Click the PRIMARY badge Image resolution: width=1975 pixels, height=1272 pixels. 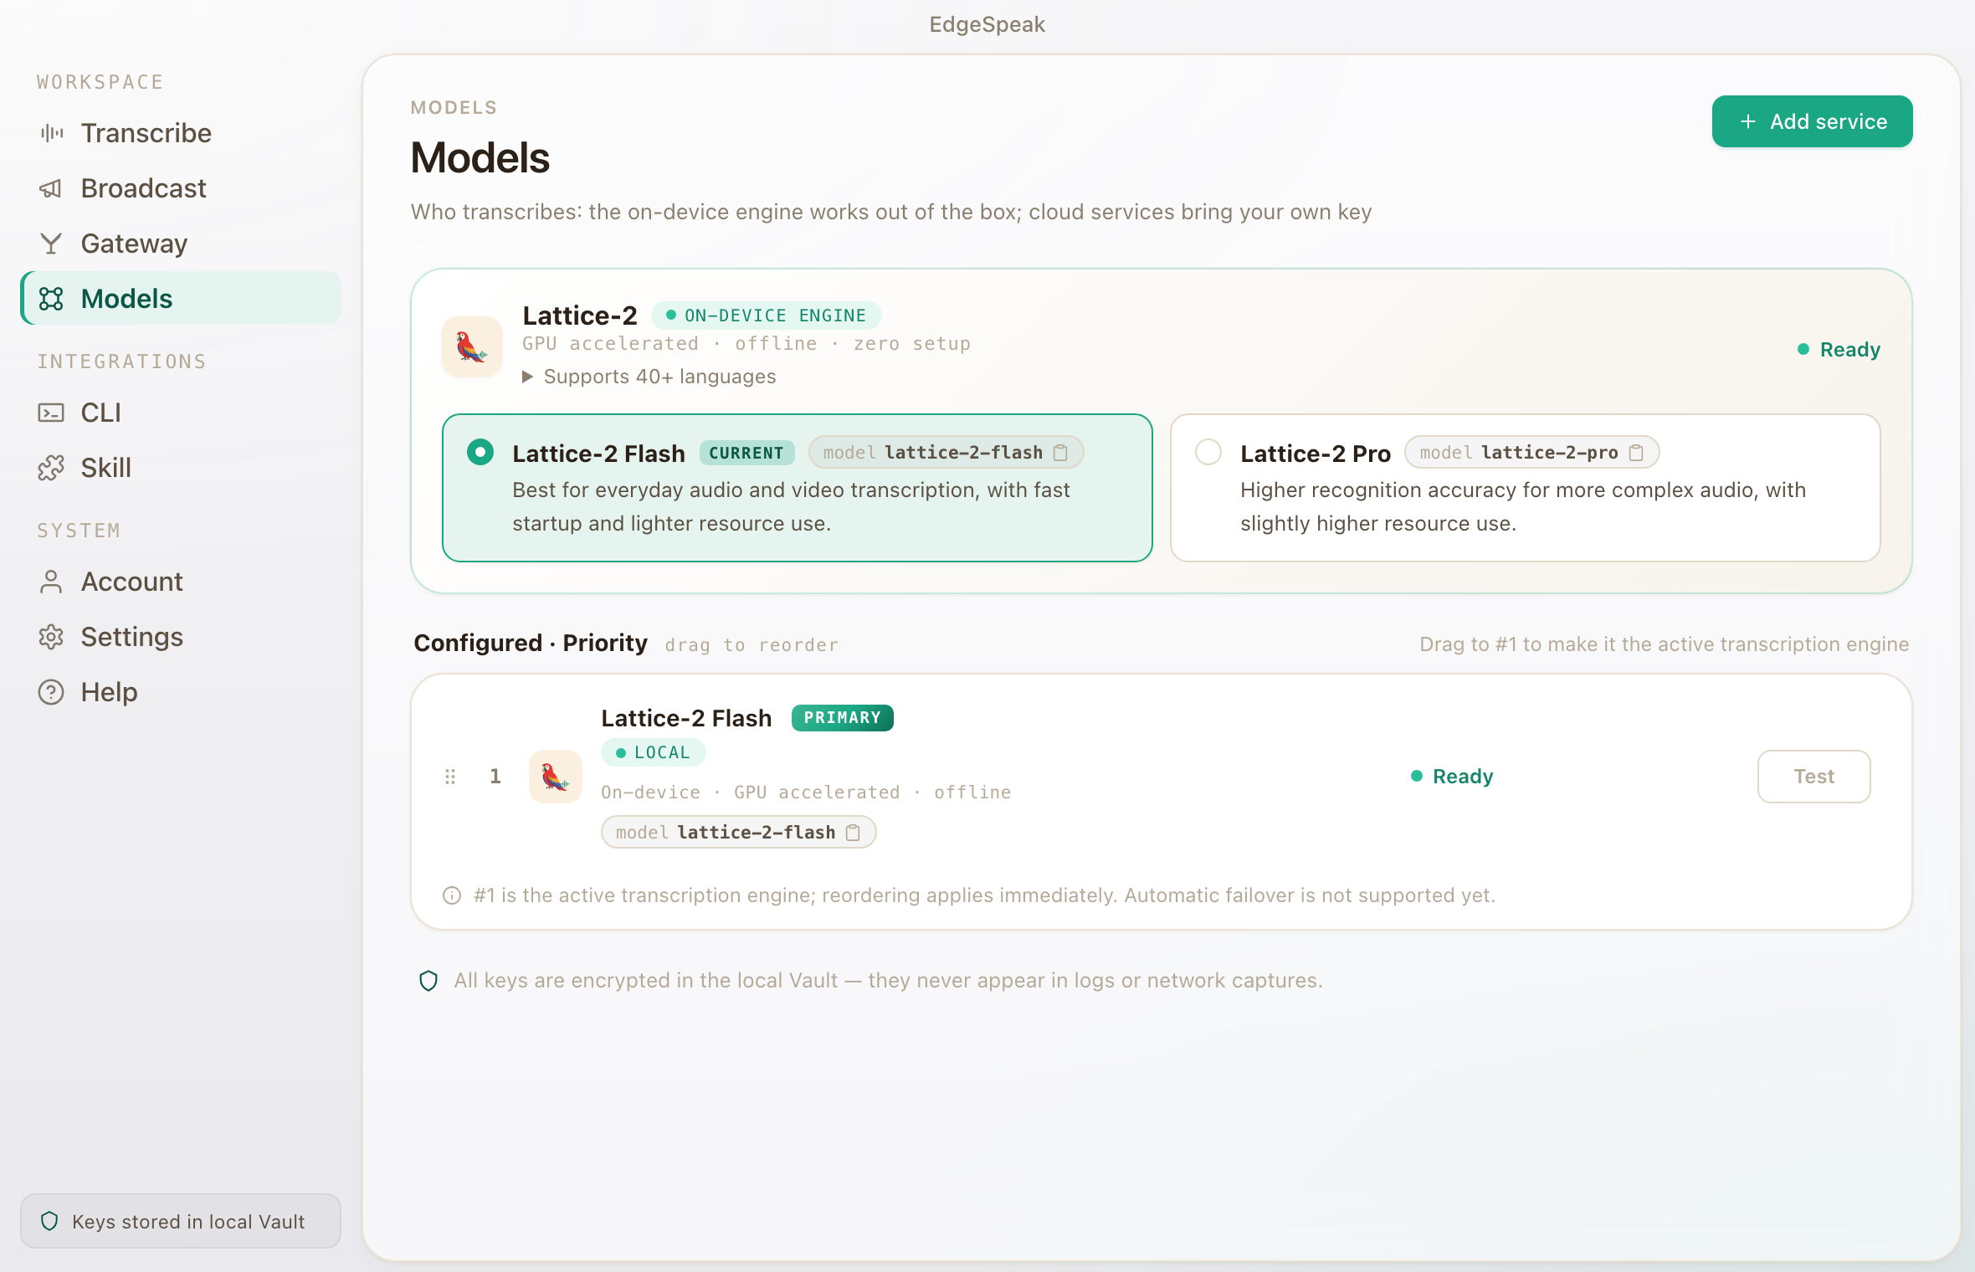point(843,718)
